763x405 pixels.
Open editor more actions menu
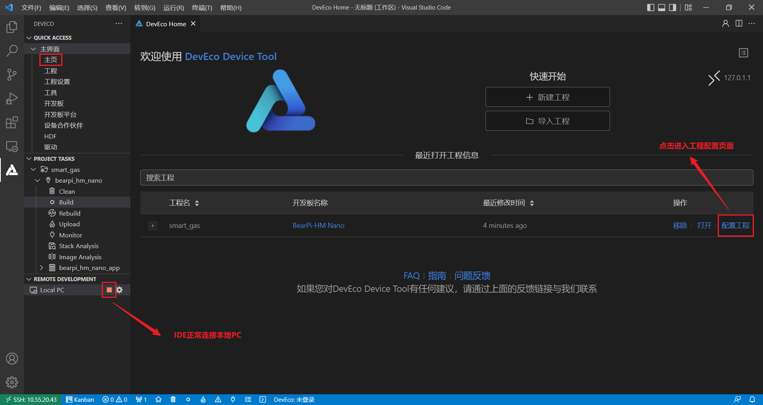coord(751,24)
